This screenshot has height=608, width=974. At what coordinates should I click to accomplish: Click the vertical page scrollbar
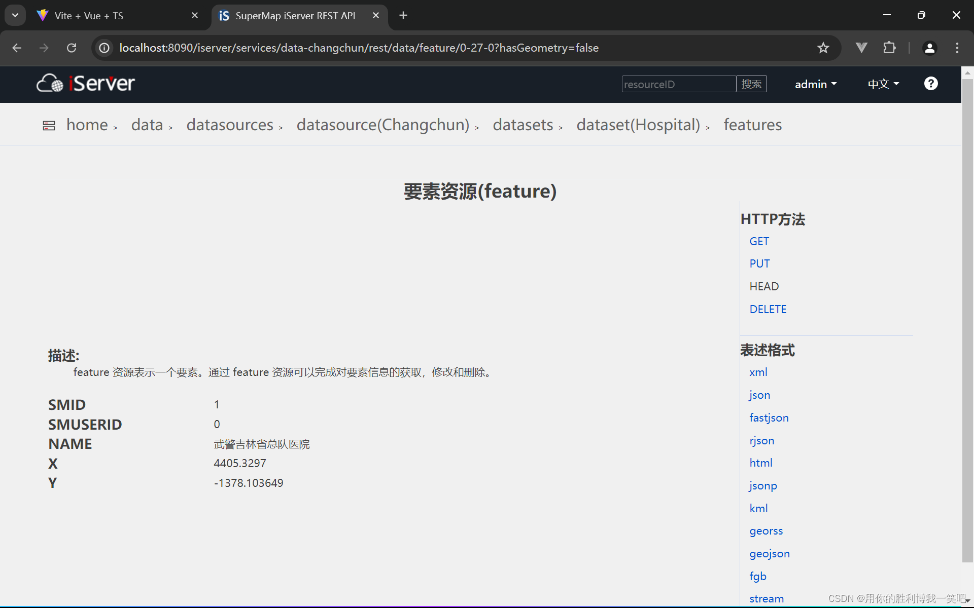point(967,319)
